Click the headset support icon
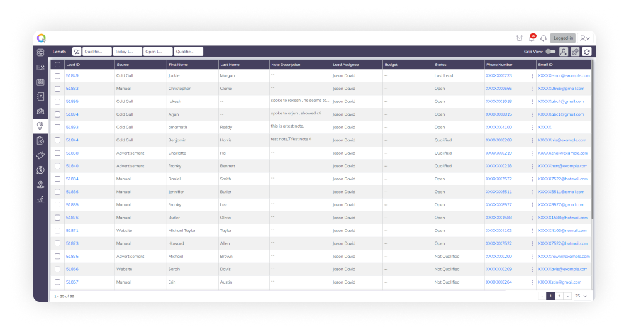This screenshot has height=332, width=629. coord(543,38)
